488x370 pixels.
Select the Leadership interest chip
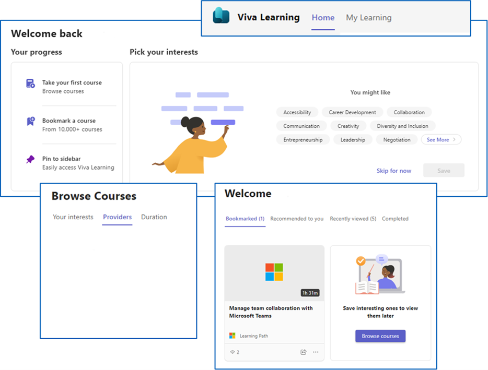pyautogui.click(x=353, y=140)
